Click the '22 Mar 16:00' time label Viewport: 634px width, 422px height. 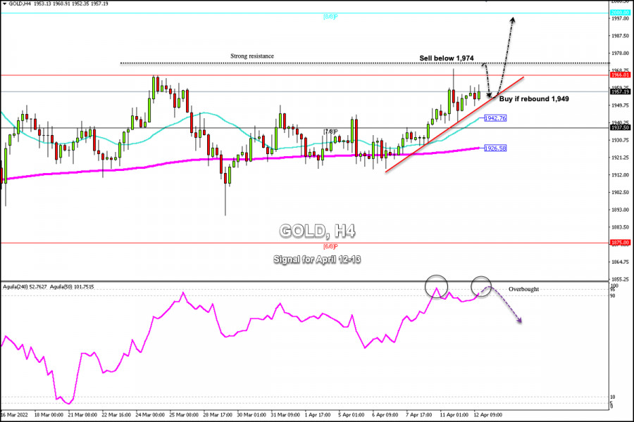point(116,415)
